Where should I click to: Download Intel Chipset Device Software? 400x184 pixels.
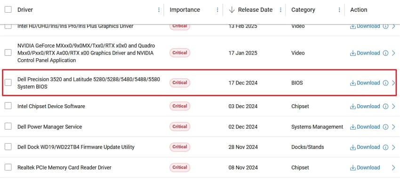tap(365, 106)
